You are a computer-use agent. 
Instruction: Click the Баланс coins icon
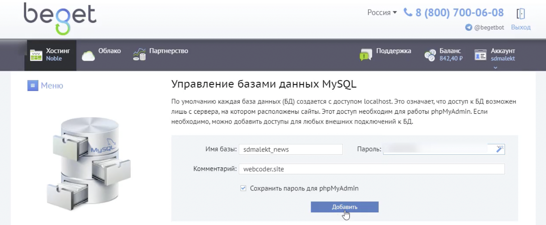(430, 55)
